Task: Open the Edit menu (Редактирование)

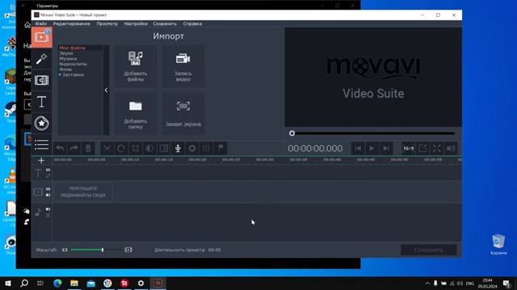Action: pyautogui.click(x=72, y=23)
